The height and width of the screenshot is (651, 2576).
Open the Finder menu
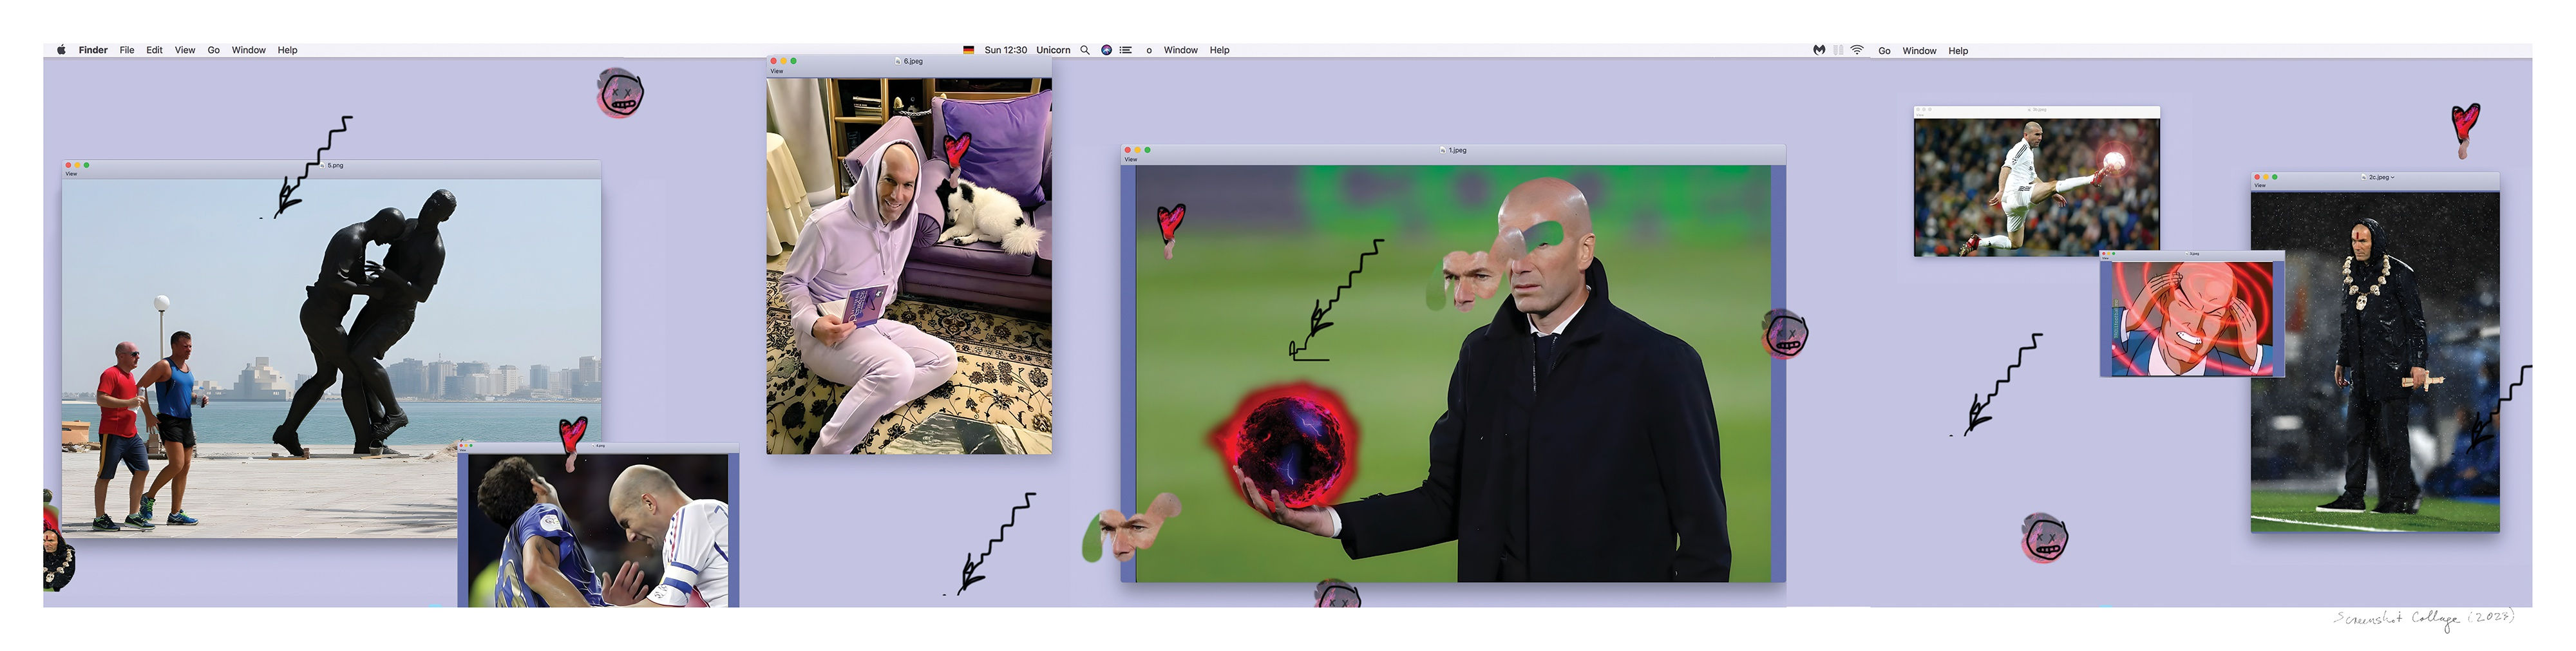coord(93,50)
